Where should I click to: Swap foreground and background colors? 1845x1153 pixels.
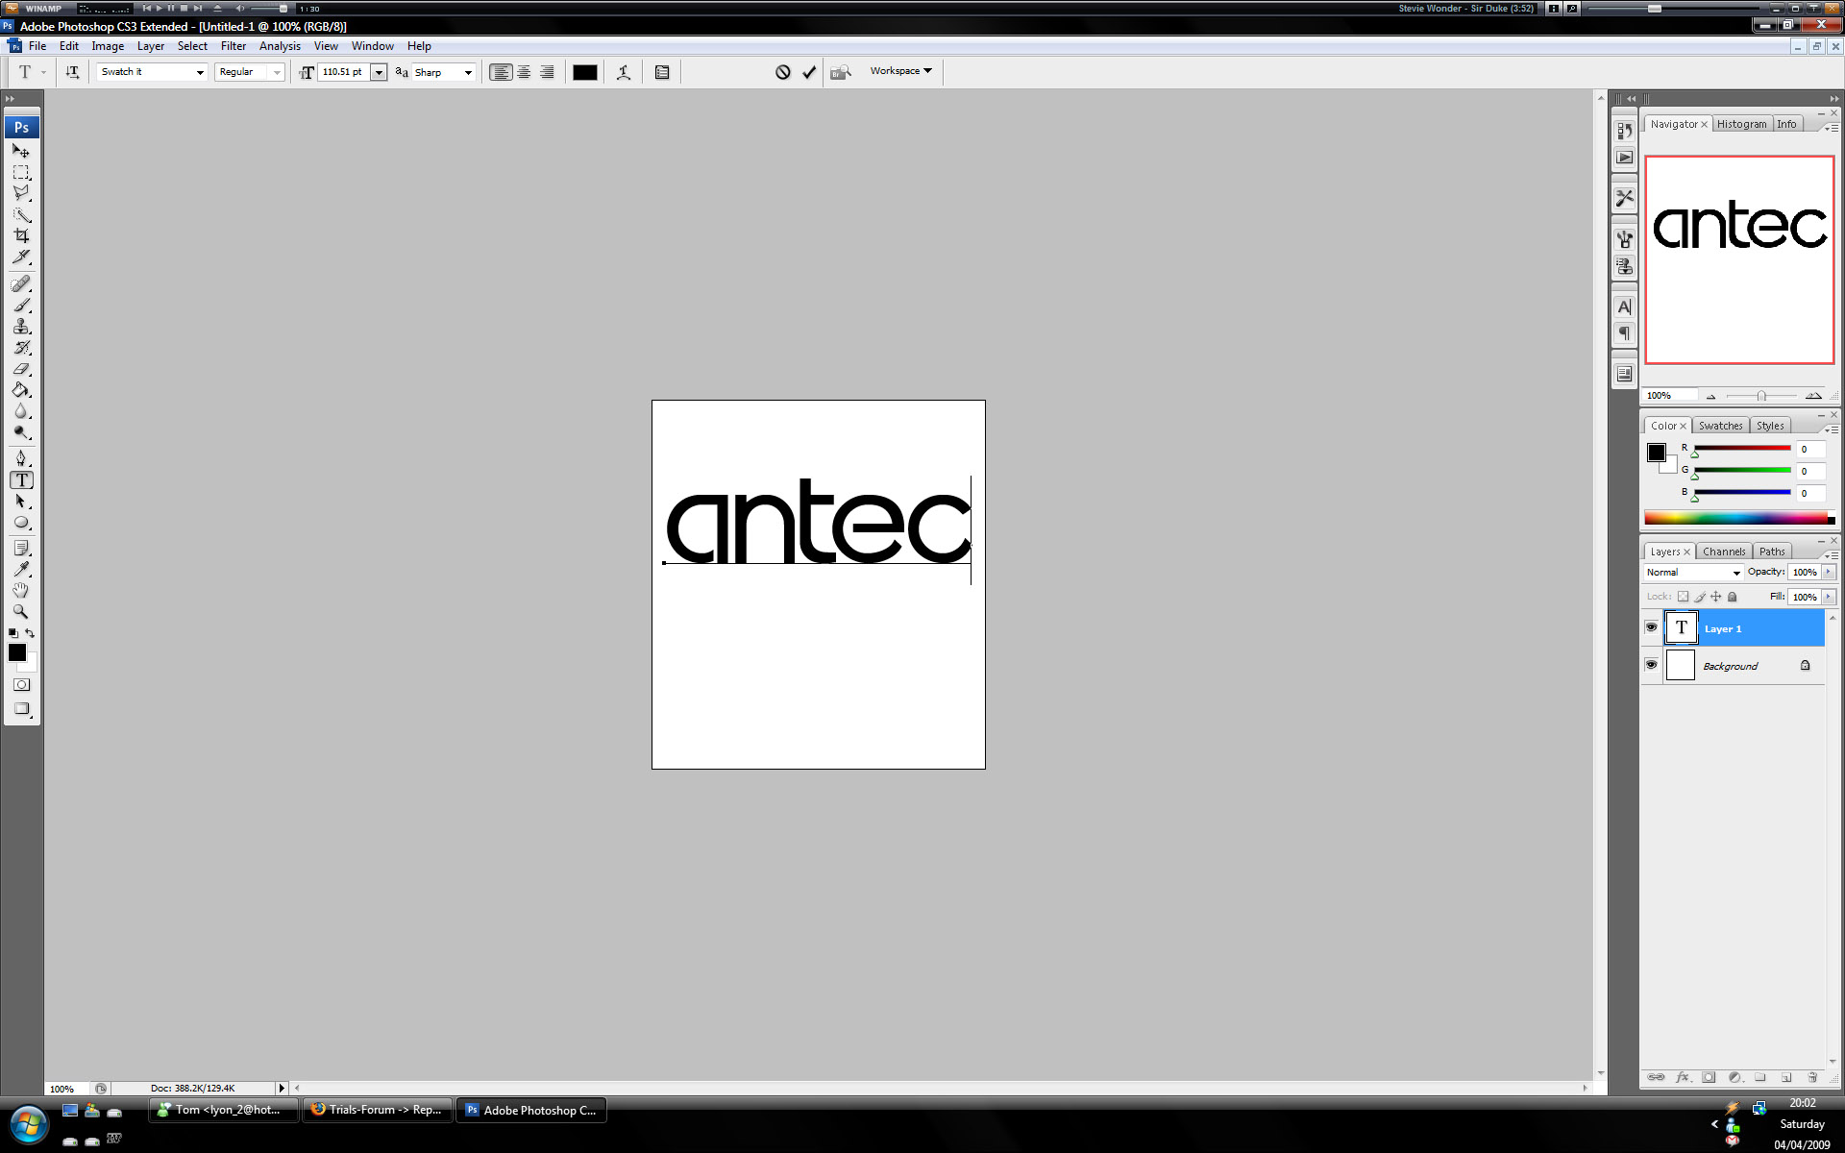(30, 633)
